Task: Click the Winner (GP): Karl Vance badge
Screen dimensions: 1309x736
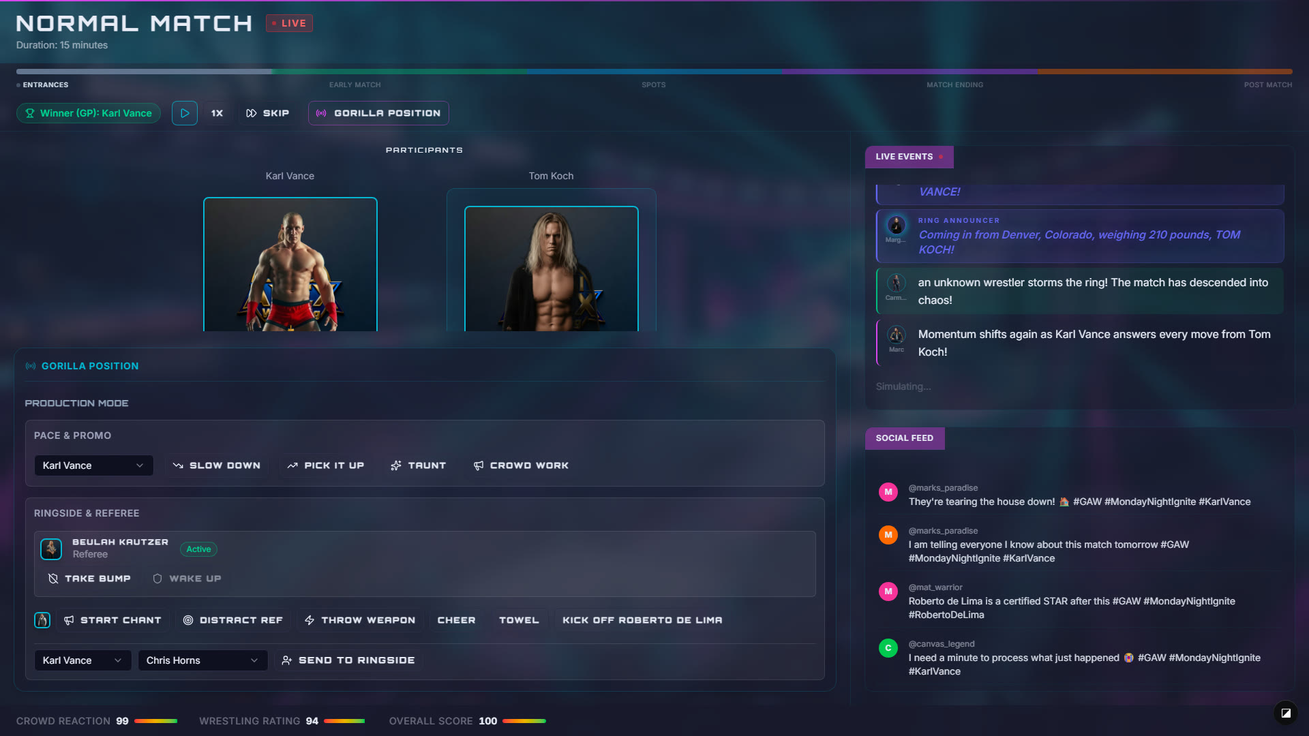Action: (89, 113)
